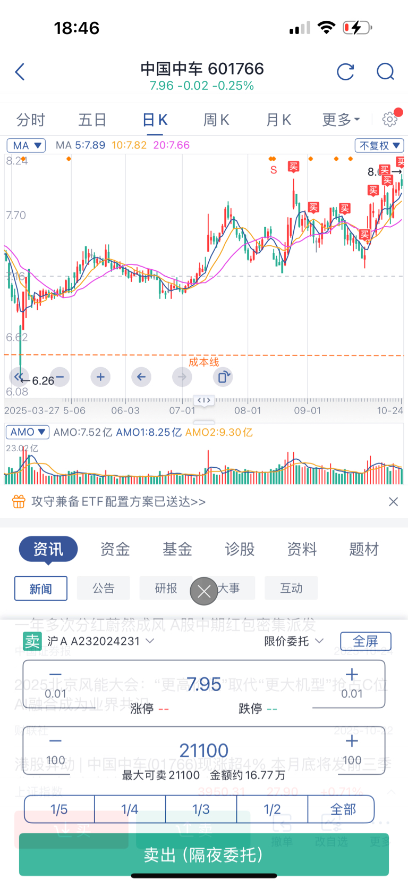Dismiss the ETF banner with X

click(393, 501)
